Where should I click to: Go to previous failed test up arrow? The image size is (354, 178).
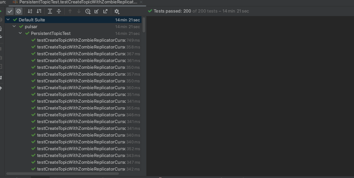pyautogui.click(x=70, y=11)
